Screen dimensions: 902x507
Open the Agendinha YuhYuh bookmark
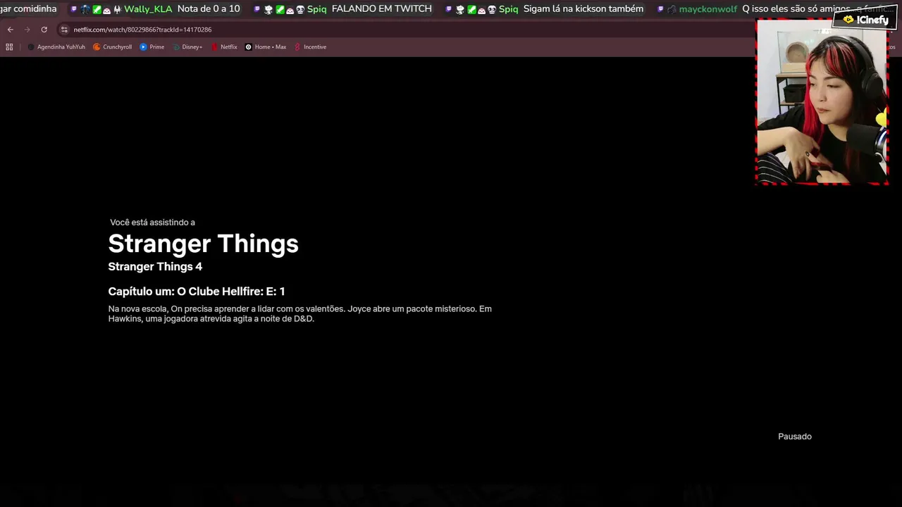click(56, 47)
